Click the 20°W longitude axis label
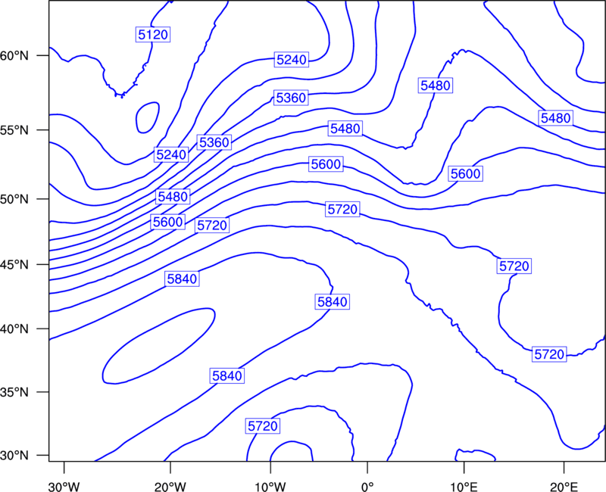This screenshot has width=606, height=492. click(170, 487)
